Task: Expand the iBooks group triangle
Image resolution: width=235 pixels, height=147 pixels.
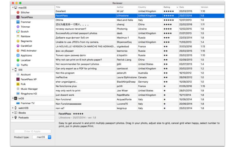Action: pyautogui.click(x=13, y=113)
